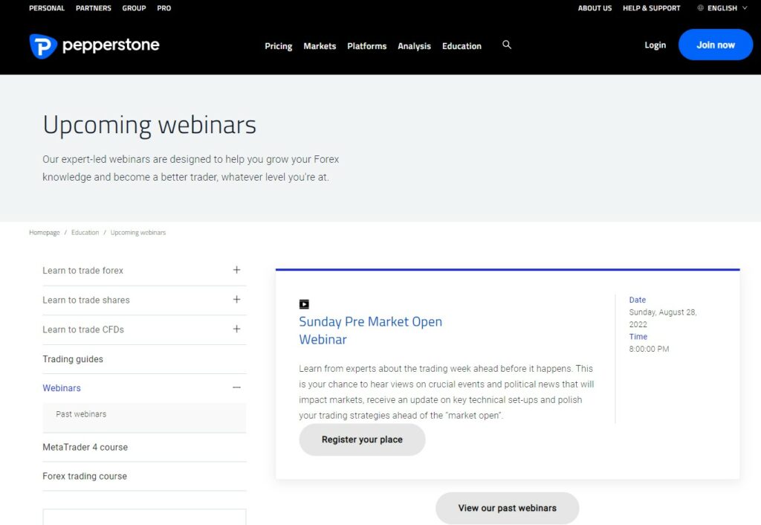
Task: Go to Homepage breadcrumb link
Action: coord(44,233)
